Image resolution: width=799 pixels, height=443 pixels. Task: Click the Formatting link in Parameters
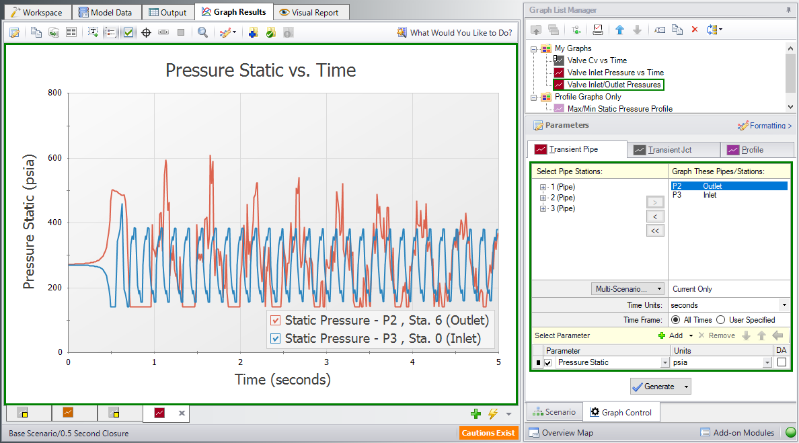[764, 125]
